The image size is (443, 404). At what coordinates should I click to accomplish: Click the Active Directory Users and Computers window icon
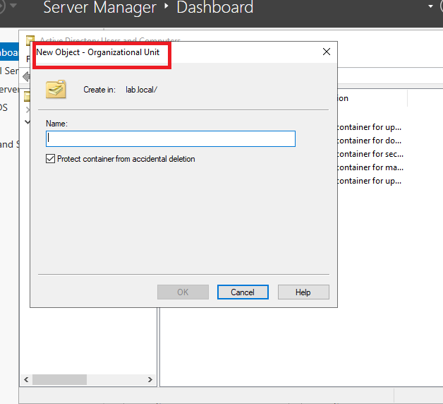(30, 40)
